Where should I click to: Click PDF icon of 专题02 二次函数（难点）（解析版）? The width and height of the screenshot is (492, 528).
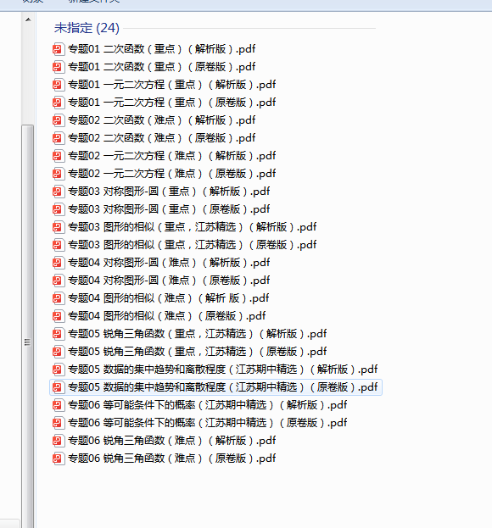pos(59,120)
